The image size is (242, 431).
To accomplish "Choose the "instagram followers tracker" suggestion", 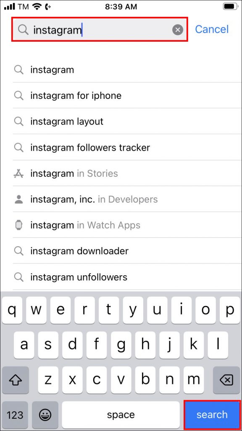I will pyautogui.click(x=89, y=147).
